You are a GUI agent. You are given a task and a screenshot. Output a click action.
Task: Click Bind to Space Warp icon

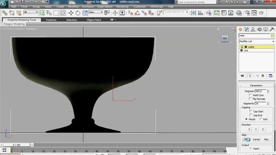(x=19, y=13)
